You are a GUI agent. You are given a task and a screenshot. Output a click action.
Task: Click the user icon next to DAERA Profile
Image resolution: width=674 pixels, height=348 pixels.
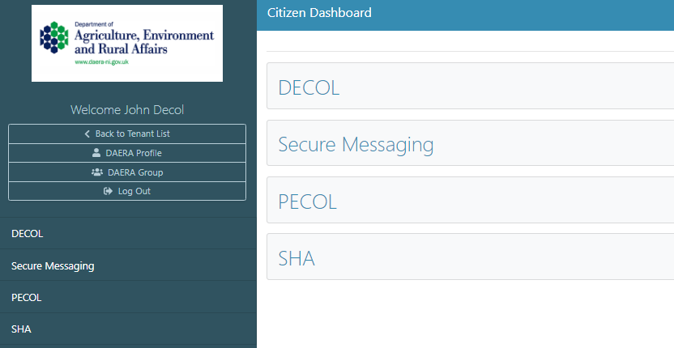(x=96, y=153)
